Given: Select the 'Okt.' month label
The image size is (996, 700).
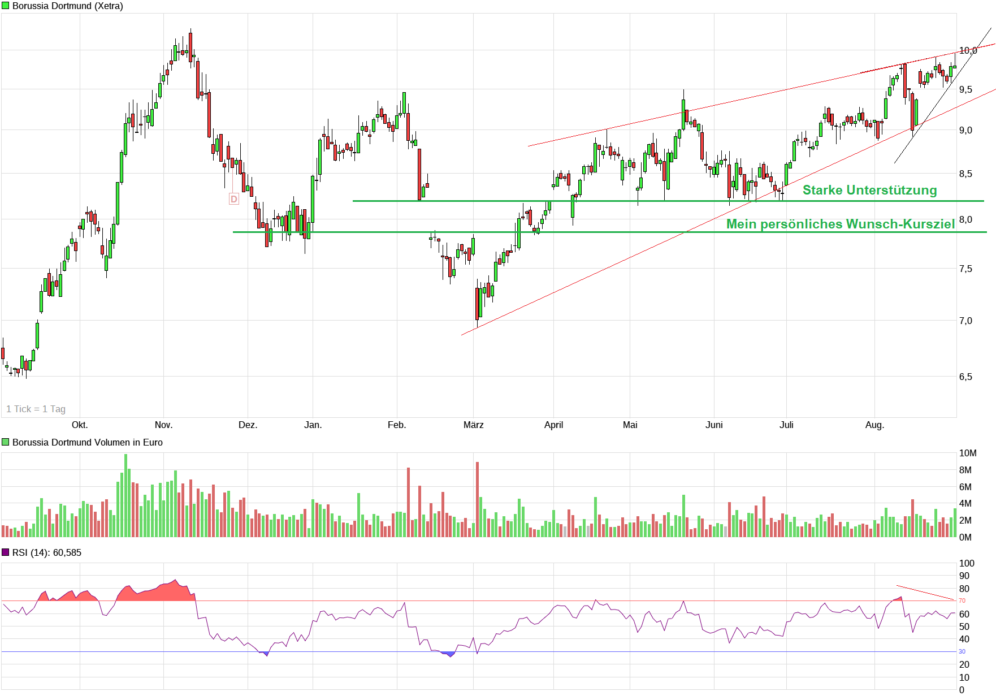Looking at the screenshot, I should pyautogui.click(x=80, y=425).
